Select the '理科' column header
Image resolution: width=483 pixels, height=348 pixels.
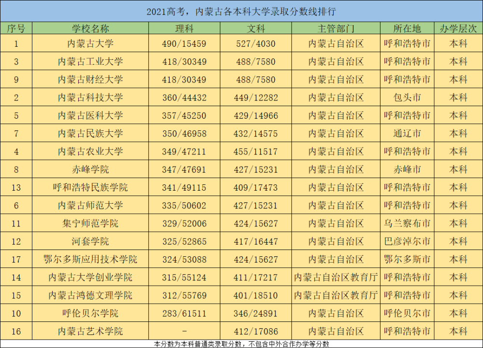(x=184, y=28)
